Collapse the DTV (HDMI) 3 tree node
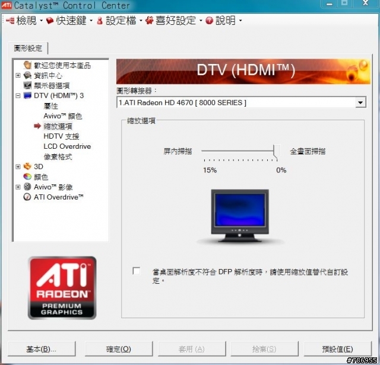 click(x=18, y=96)
